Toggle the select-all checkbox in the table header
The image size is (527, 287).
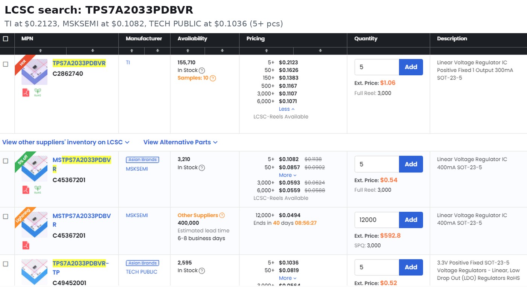(x=6, y=38)
